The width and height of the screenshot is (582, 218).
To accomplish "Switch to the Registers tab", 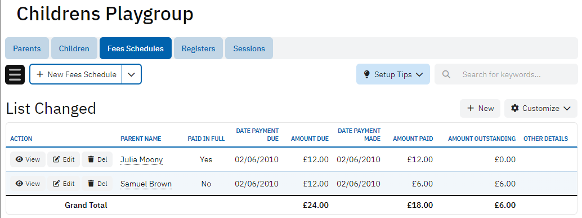I will [198, 48].
